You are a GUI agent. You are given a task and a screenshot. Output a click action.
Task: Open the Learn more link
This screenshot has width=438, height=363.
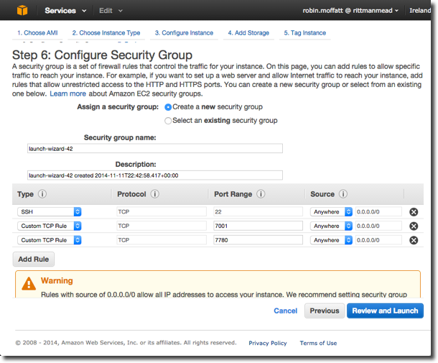[x=67, y=93]
